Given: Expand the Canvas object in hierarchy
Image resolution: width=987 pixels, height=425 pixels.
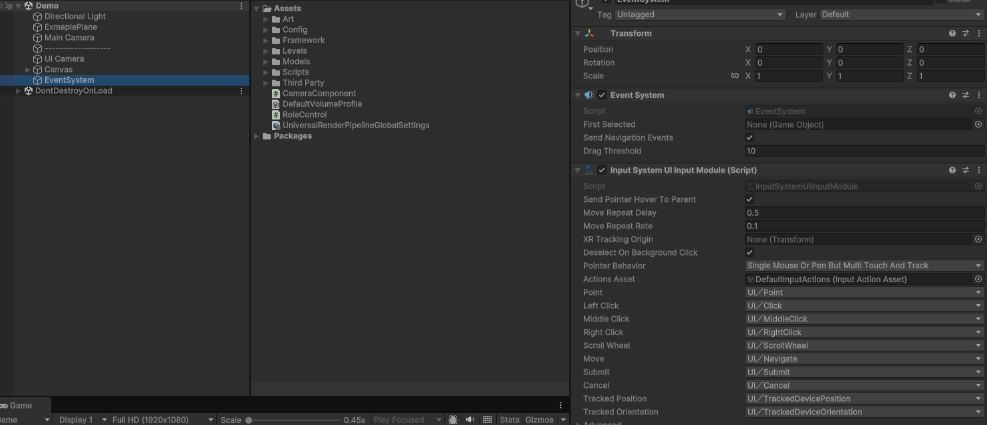Looking at the screenshot, I should [x=28, y=69].
